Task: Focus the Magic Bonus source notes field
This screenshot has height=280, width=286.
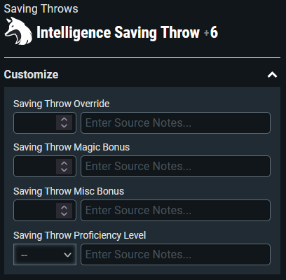Action: click(175, 167)
